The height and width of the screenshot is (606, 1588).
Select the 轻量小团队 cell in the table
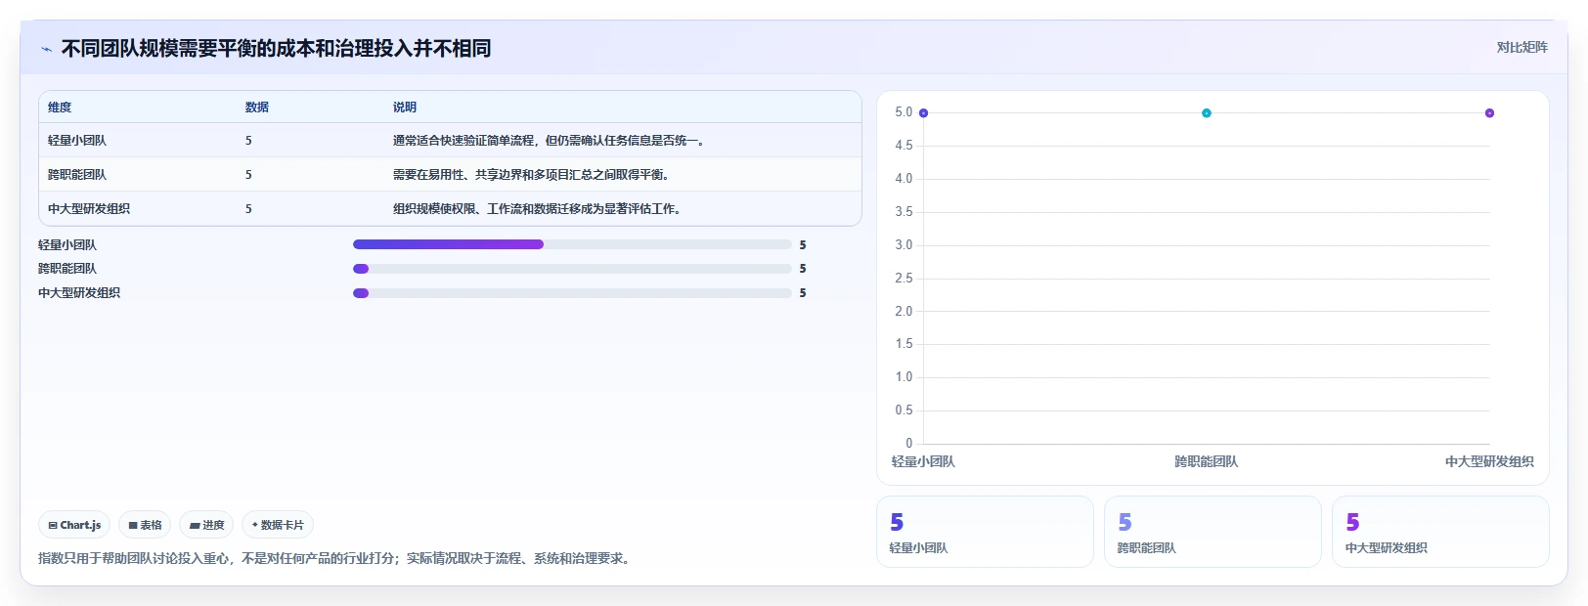(x=77, y=141)
